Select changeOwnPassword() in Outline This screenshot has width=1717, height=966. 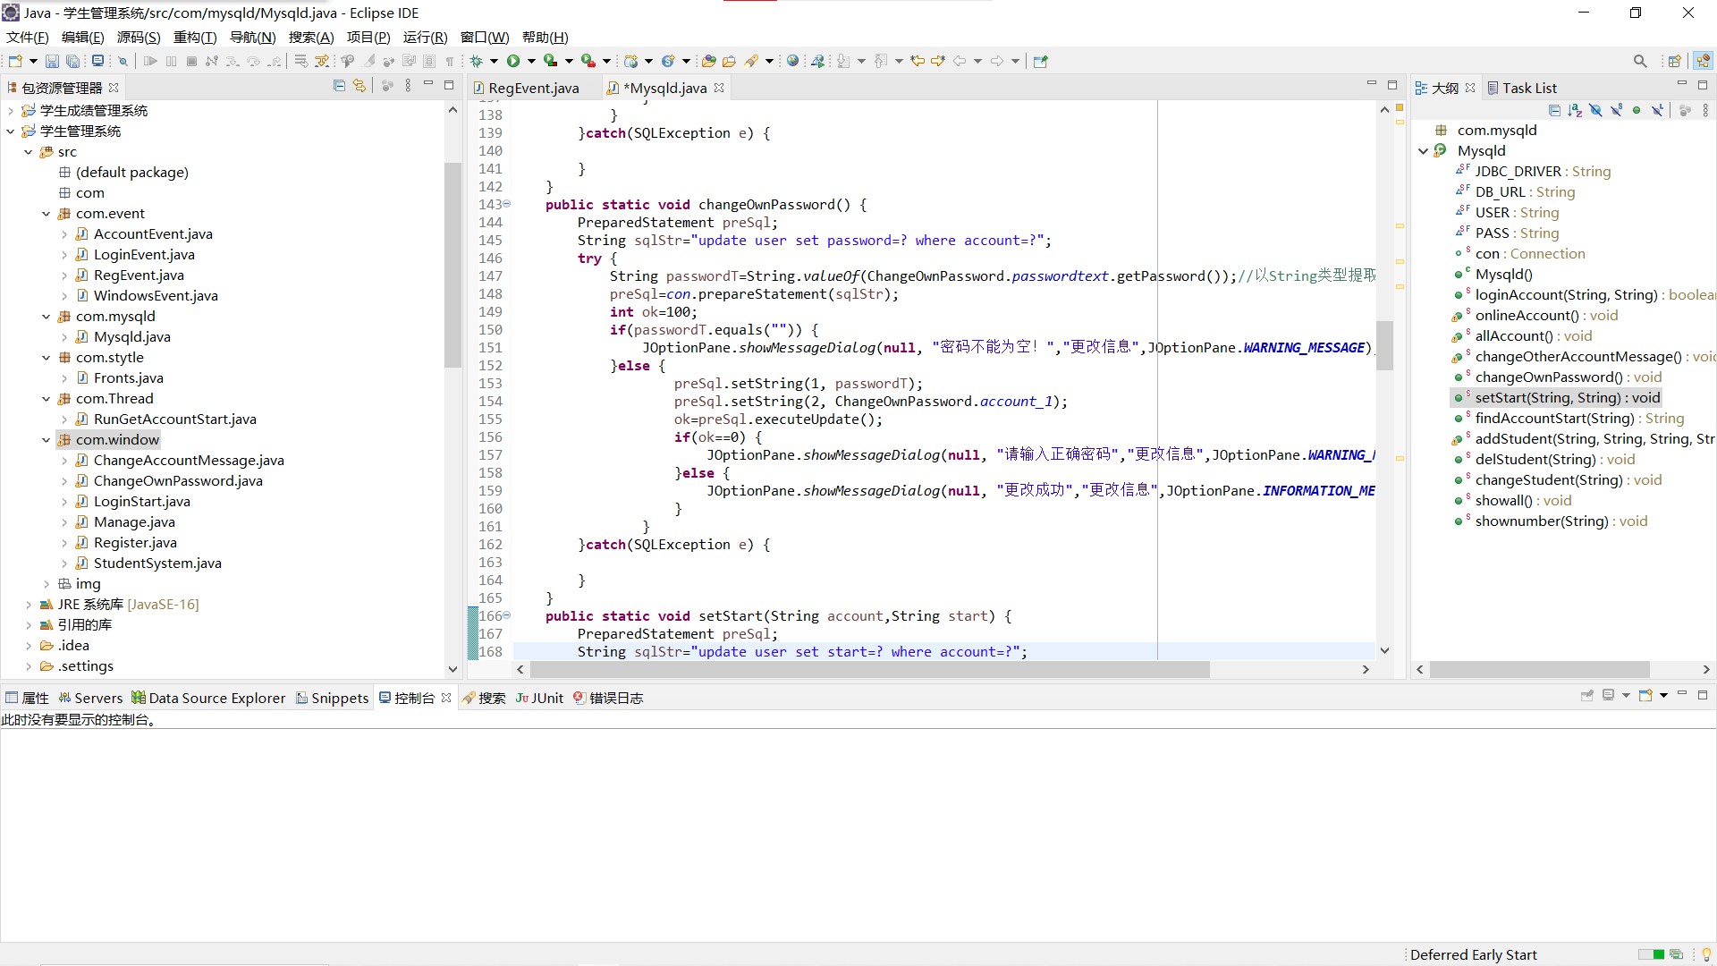coord(1568,377)
